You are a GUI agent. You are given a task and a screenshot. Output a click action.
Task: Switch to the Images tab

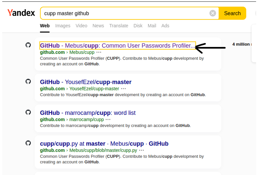coord(63,26)
